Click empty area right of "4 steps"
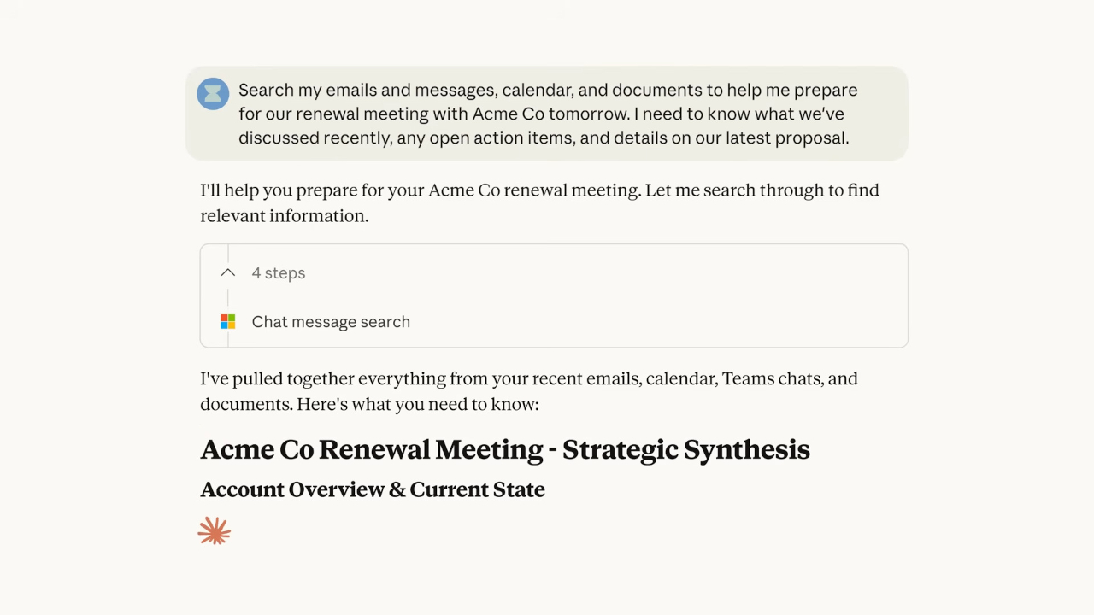Image resolution: width=1094 pixels, height=615 pixels. click(x=598, y=273)
